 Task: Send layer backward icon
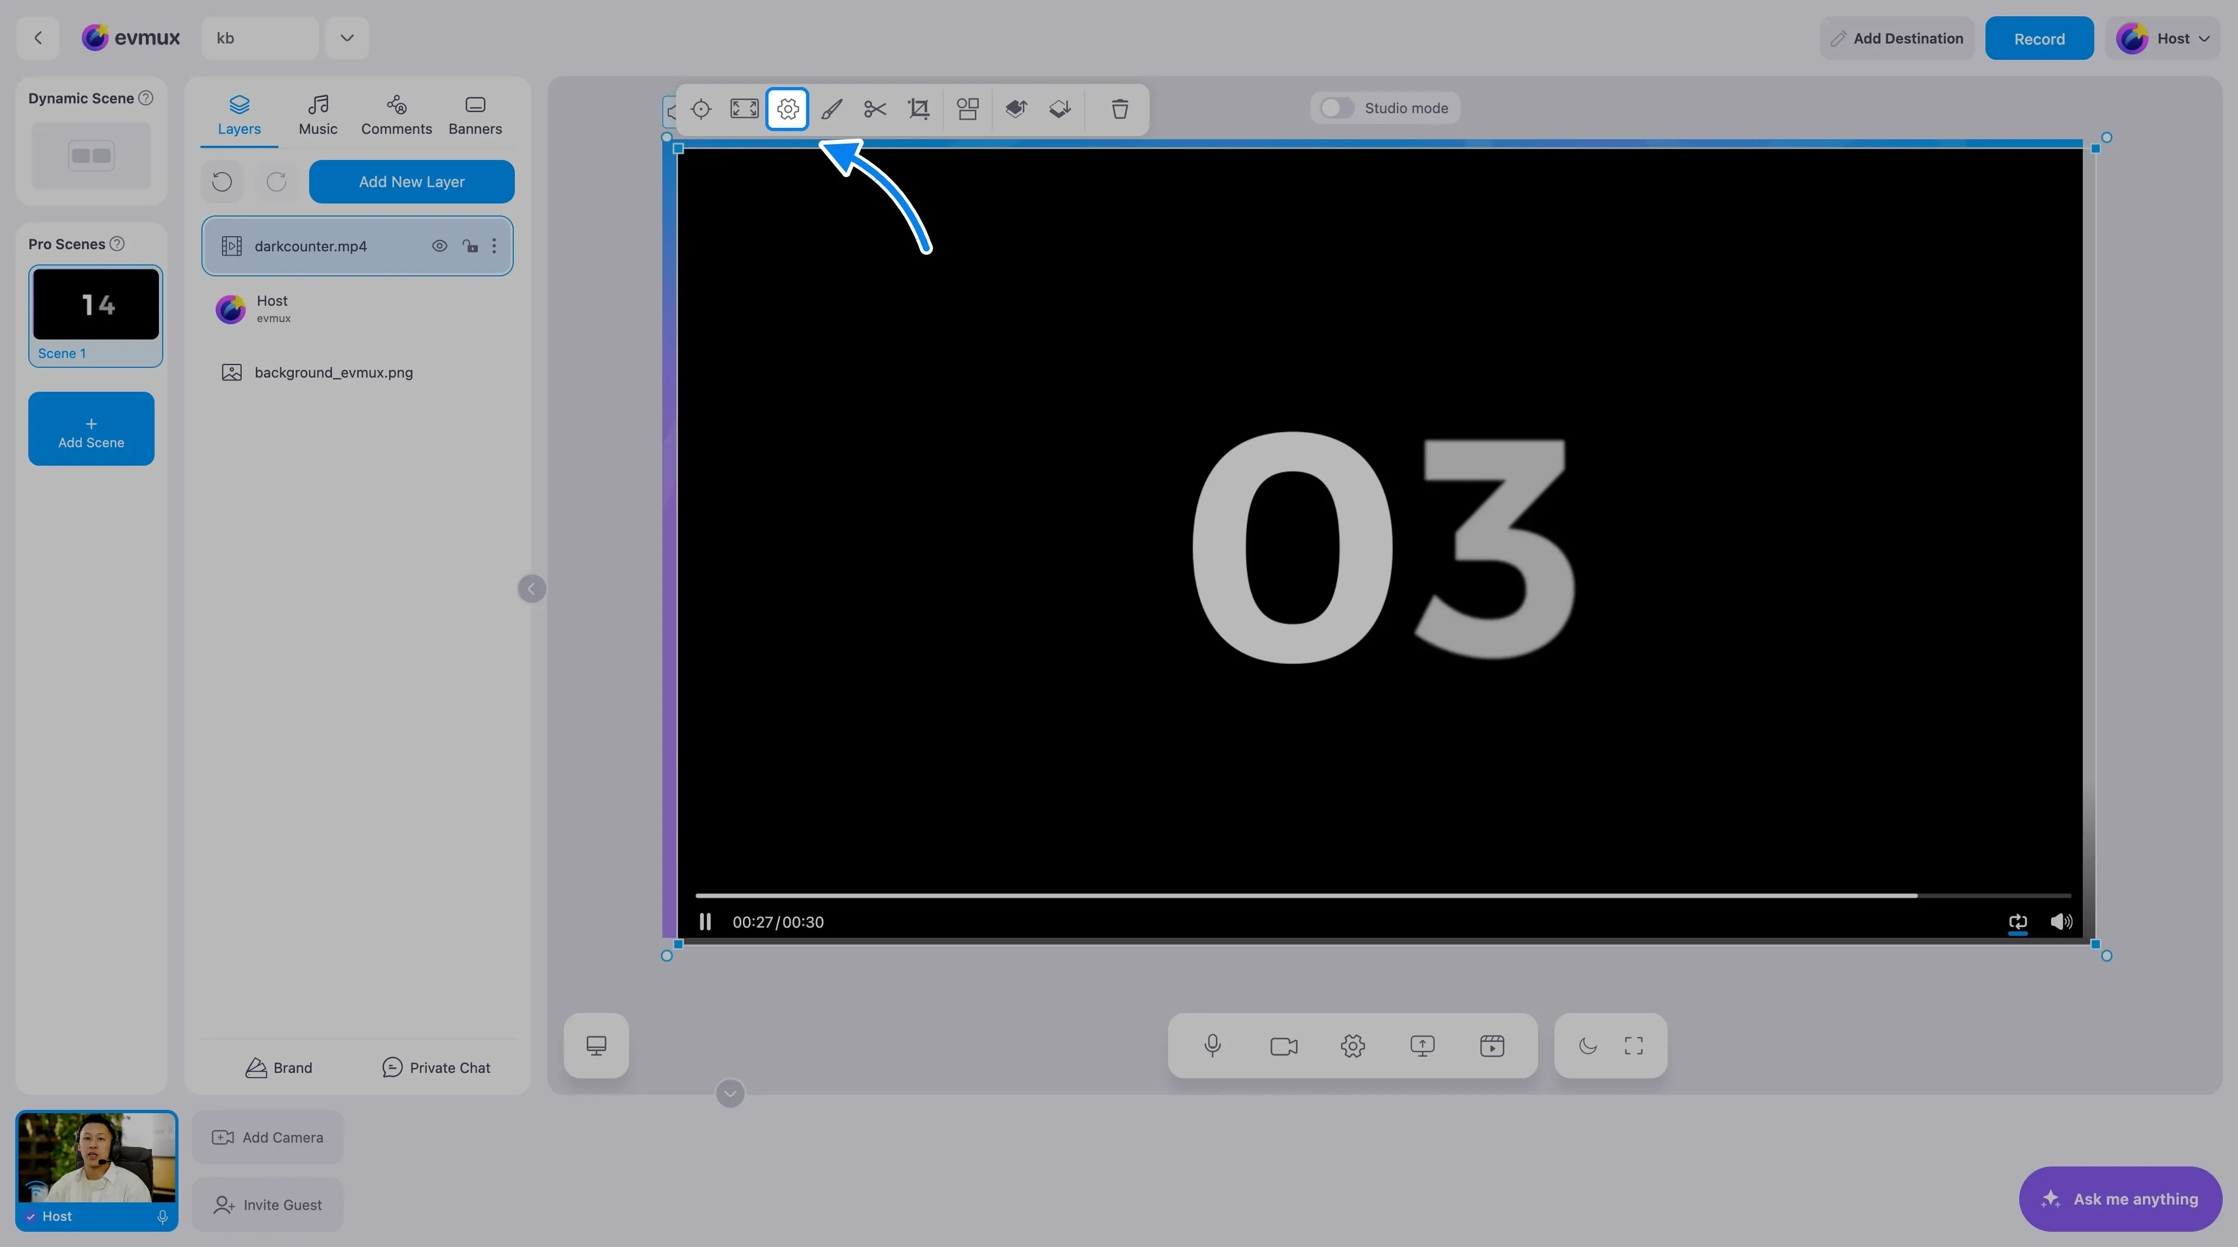[1059, 109]
